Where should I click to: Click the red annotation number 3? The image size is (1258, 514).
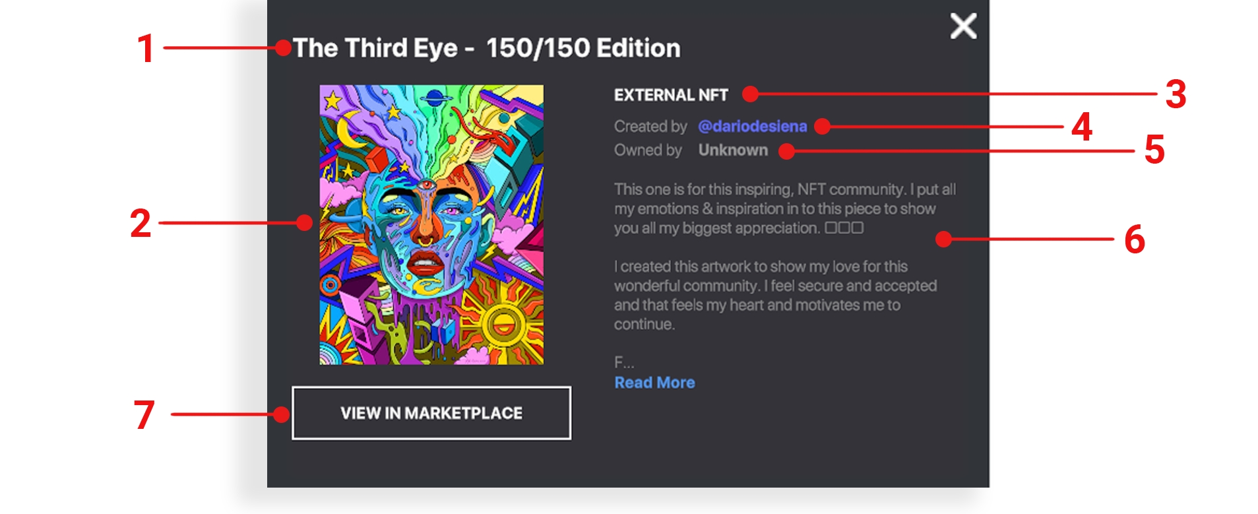(x=1176, y=94)
